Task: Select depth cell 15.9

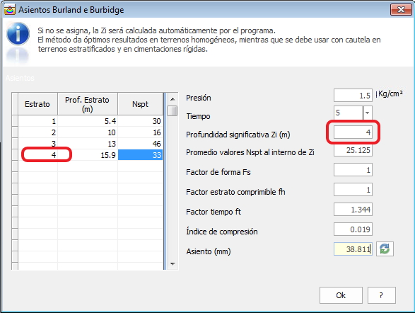Action: coord(88,155)
